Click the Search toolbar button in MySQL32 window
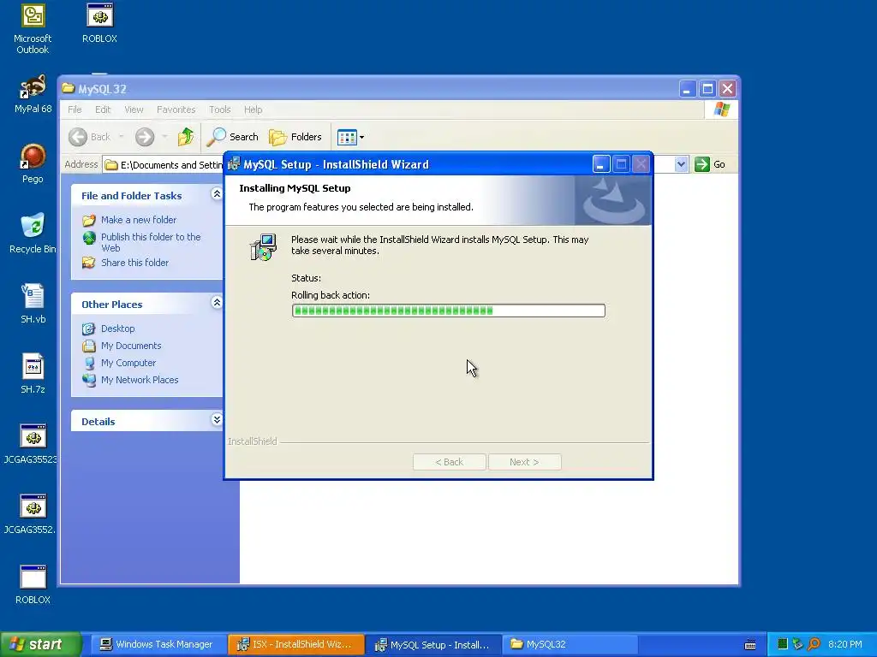Viewport: 877px width, 657px height. point(233,137)
